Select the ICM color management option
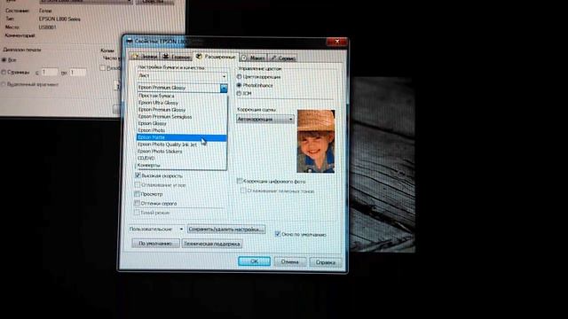 point(239,93)
